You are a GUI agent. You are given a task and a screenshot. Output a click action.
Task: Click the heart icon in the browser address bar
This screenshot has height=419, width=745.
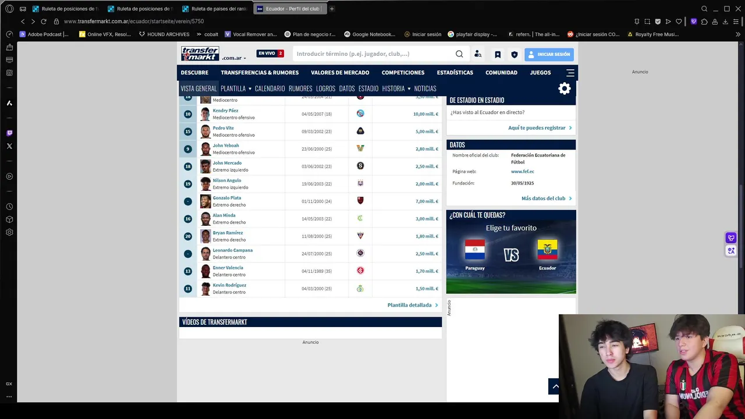pos(679,22)
